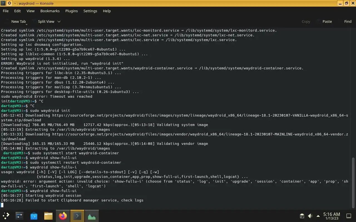
Task: Open the green mountain app in the taskbar
Action: tap(92, 216)
